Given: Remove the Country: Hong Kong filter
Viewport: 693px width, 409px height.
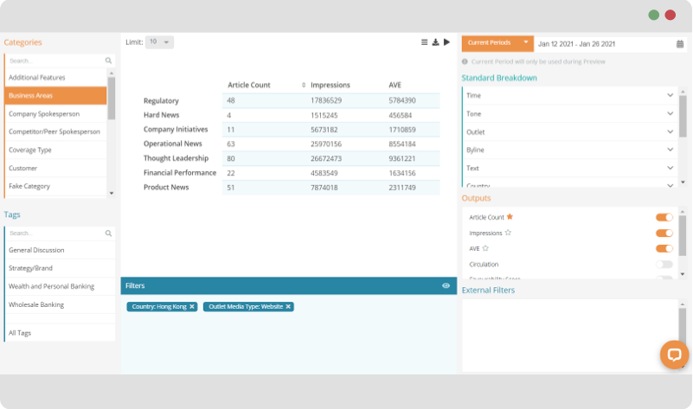Looking at the screenshot, I should click(192, 307).
